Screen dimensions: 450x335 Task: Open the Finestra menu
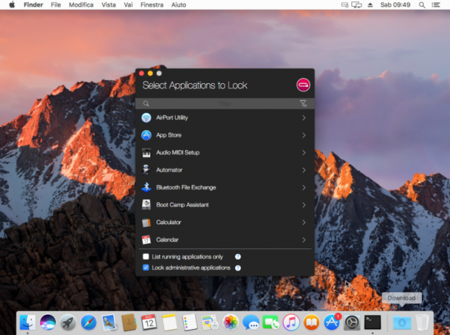pyautogui.click(x=151, y=4)
